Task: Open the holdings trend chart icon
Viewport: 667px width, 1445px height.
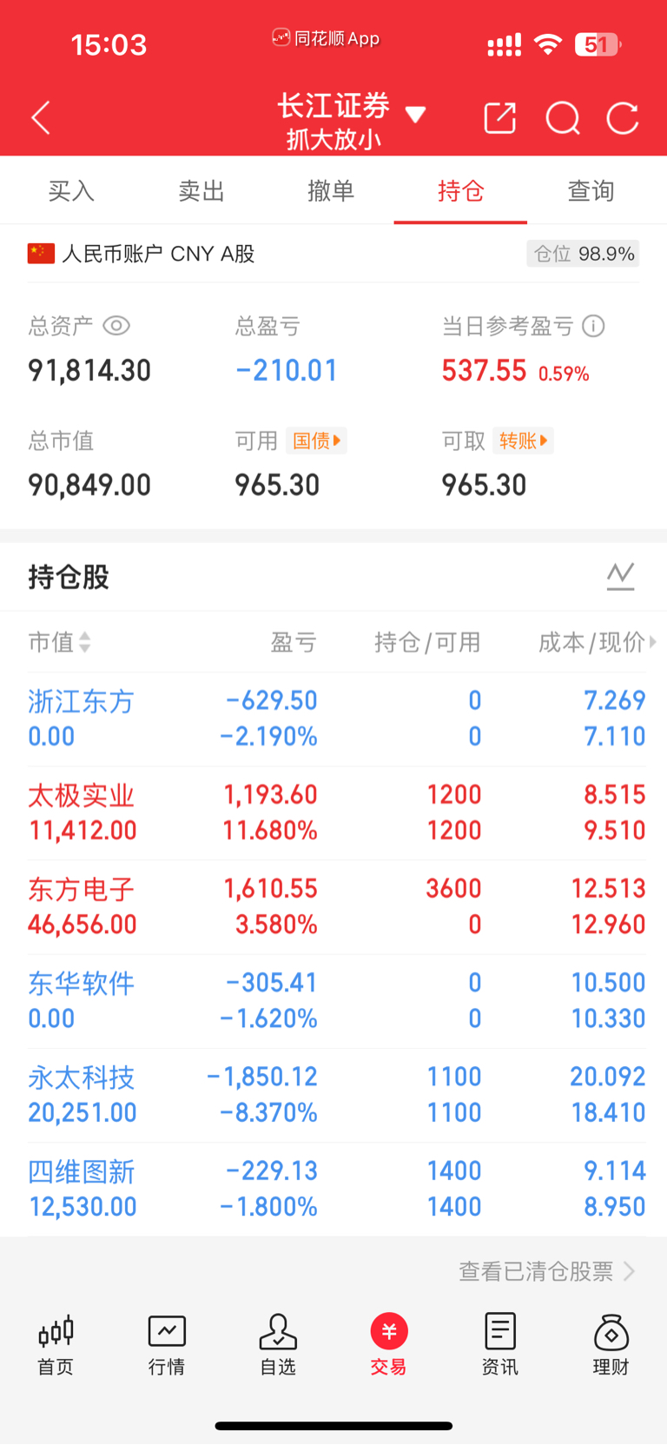Action: click(x=620, y=575)
